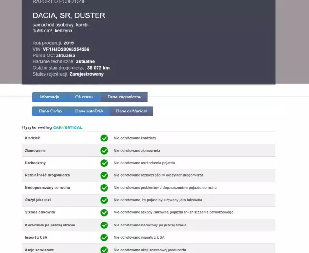
Task: Click checkmark in Import z USA row
Action: pos(104,238)
